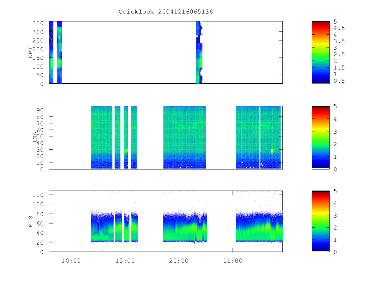Click the IMA panel colorbar
The height and width of the screenshot is (283, 377).
(320, 137)
